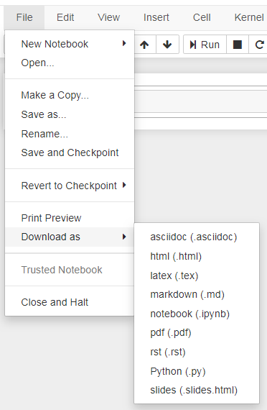The image size is (267, 410).
Task: Expand the New Notebook submenu
Action: 70,44
